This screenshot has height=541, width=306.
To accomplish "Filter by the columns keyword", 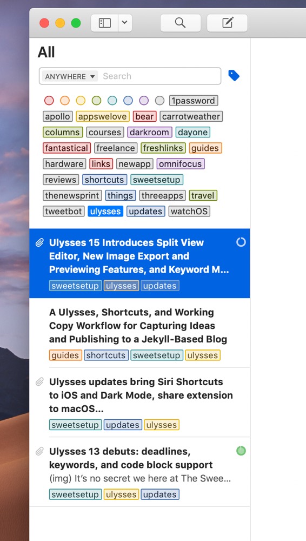I will click(x=62, y=133).
